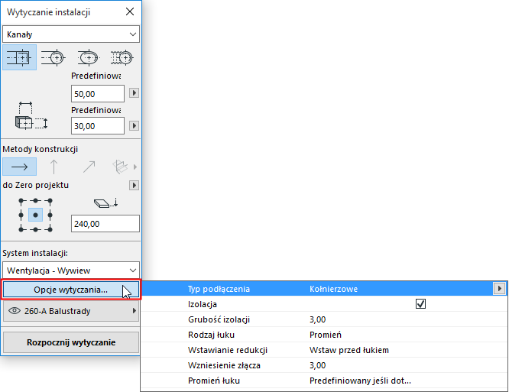This screenshot has width=509, height=392.
Task: Click the Kołnierzowe value
Action: pos(333,289)
